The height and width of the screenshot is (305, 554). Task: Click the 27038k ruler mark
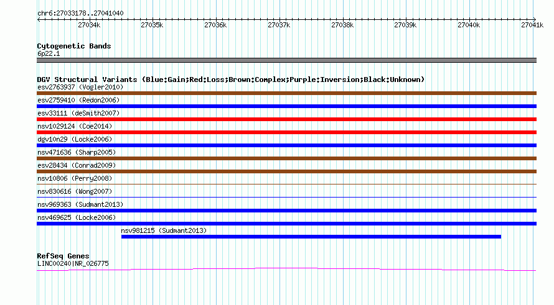point(342,25)
